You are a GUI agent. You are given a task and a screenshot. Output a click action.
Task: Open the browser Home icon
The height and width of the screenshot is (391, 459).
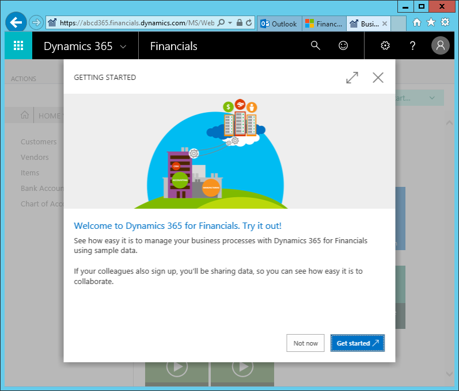[x=417, y=22]
